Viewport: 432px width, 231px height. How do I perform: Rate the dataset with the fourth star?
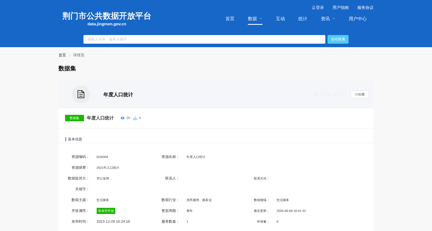pos(336,95)
